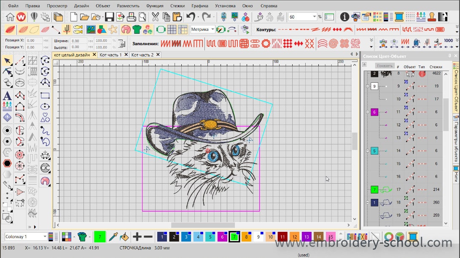Open the Справка menu

[x=269, y=5]
